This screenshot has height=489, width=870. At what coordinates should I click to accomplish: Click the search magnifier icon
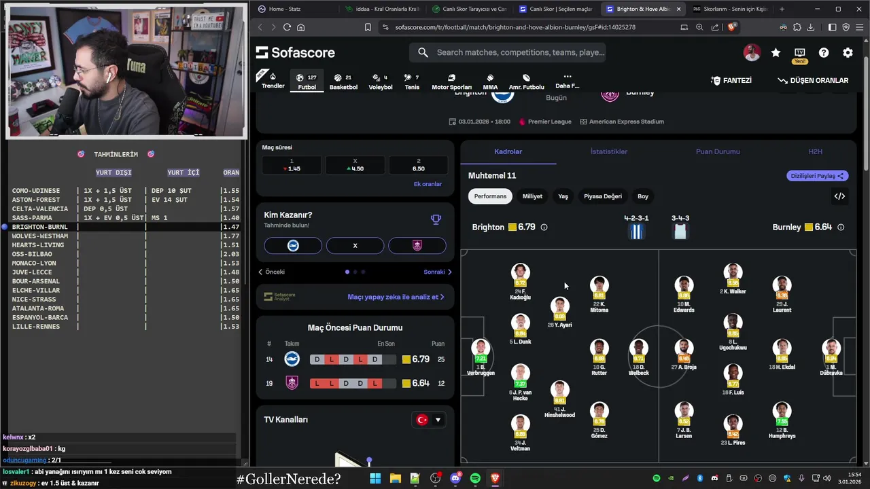coord(423,52)
